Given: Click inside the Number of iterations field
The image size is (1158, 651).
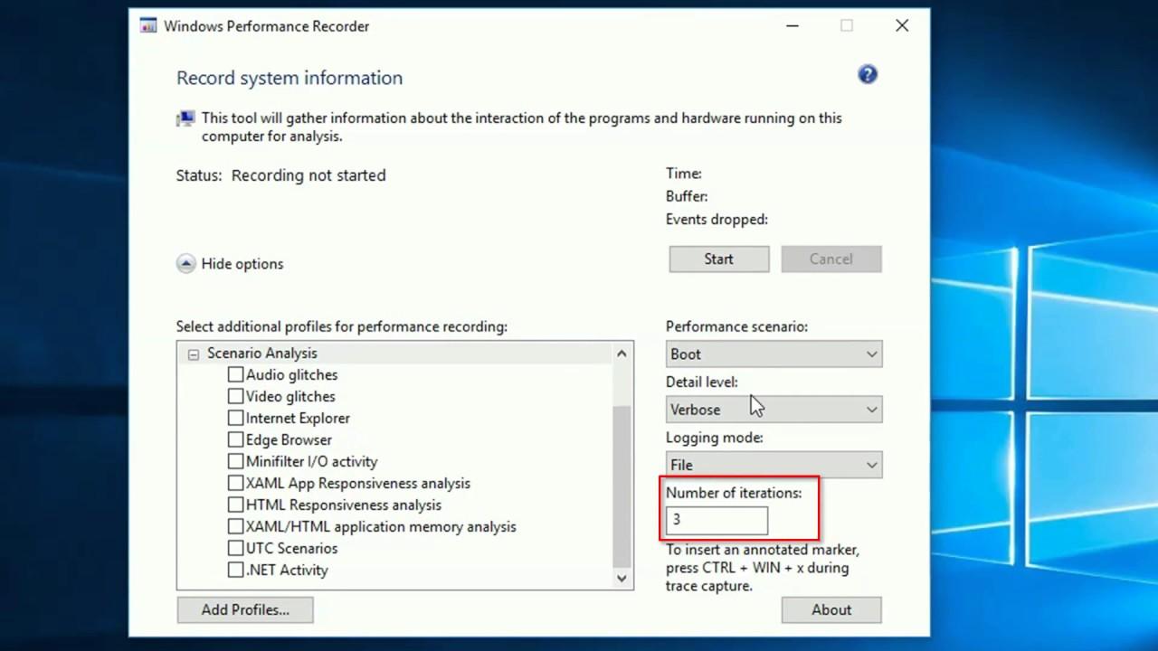Looking at the screenshot, I should (716, 519).
